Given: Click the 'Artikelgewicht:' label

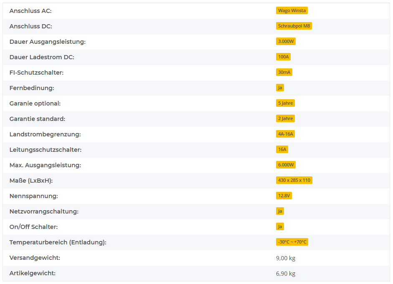Looking at the screenshot, I should 33,273.
